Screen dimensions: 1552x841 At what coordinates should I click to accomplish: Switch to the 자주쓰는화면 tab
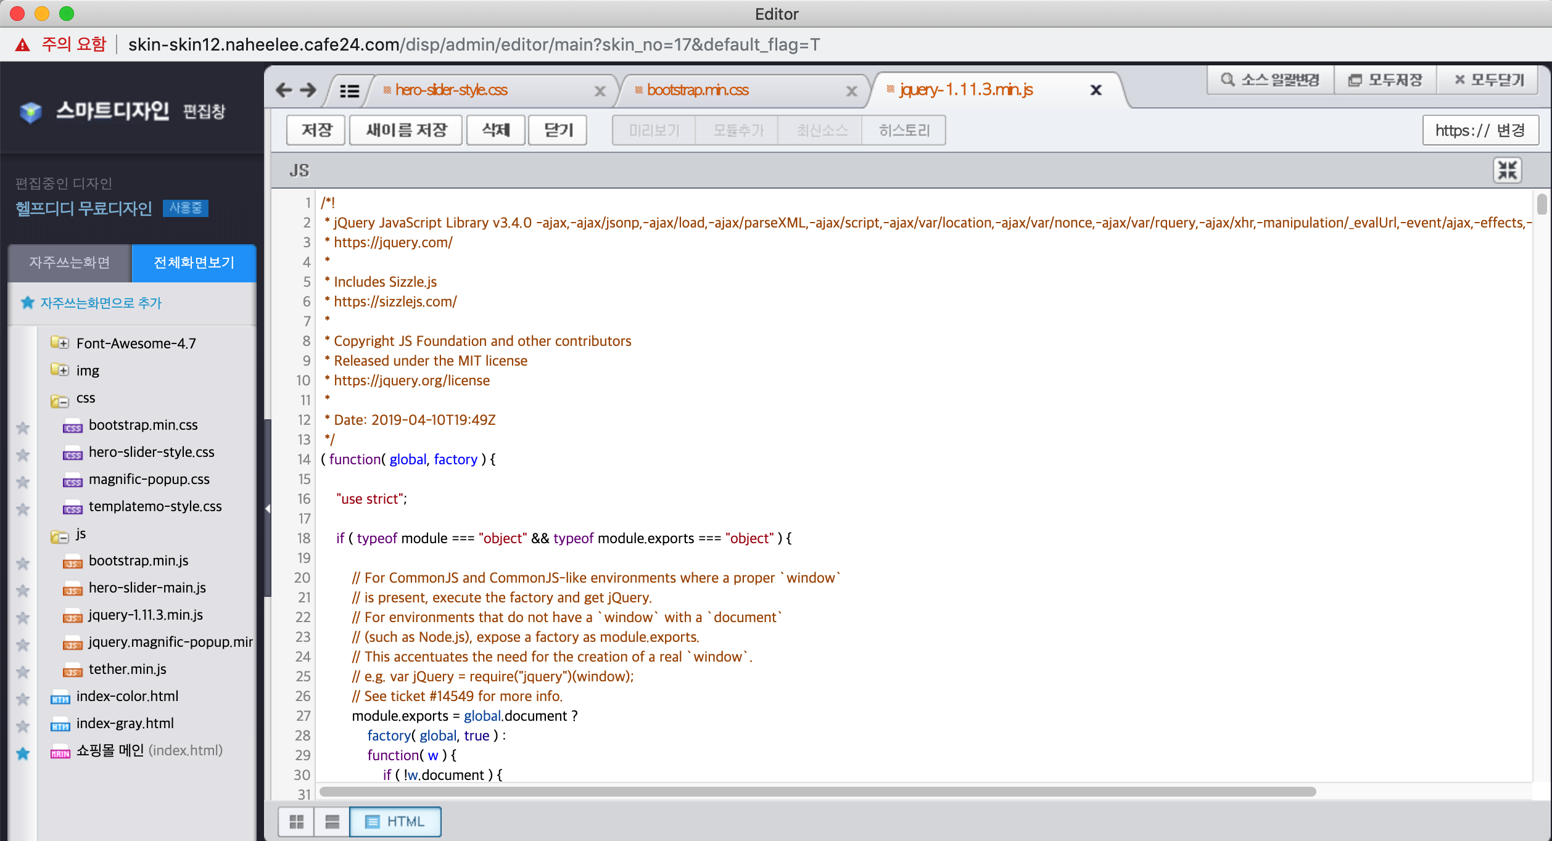tap(70, 263)
